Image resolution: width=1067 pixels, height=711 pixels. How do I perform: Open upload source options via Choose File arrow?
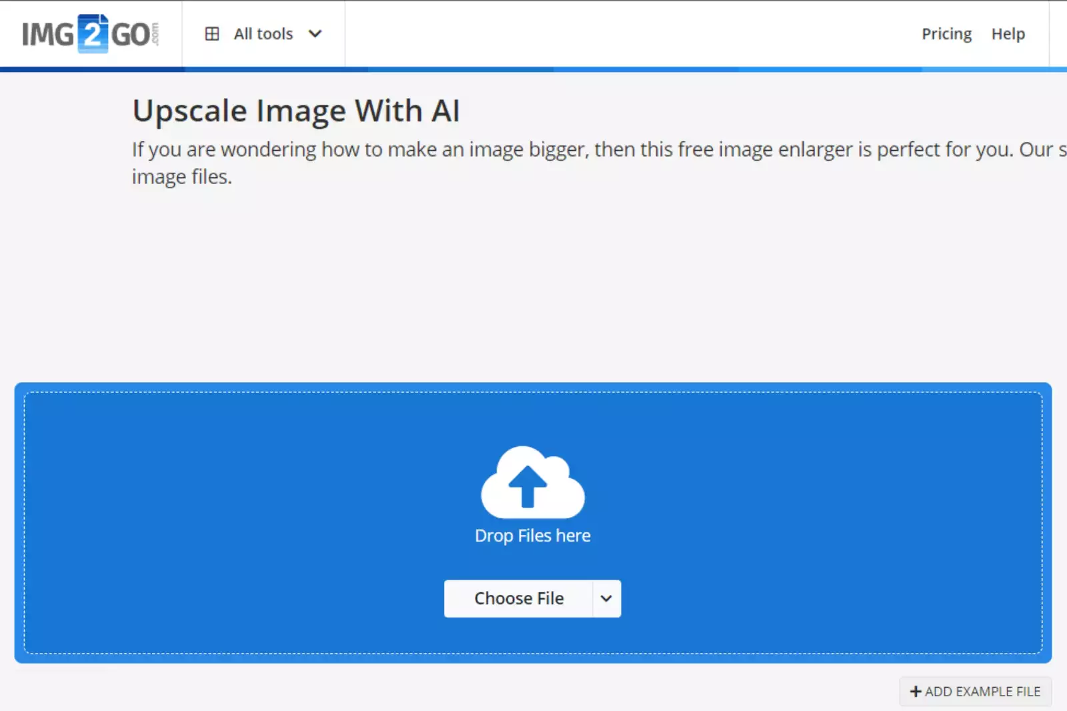(x=606, y=598)
